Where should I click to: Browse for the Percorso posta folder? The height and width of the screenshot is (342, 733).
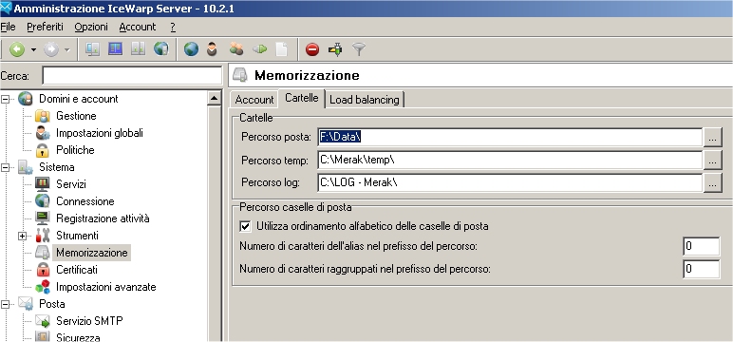(x=712, y=138)
